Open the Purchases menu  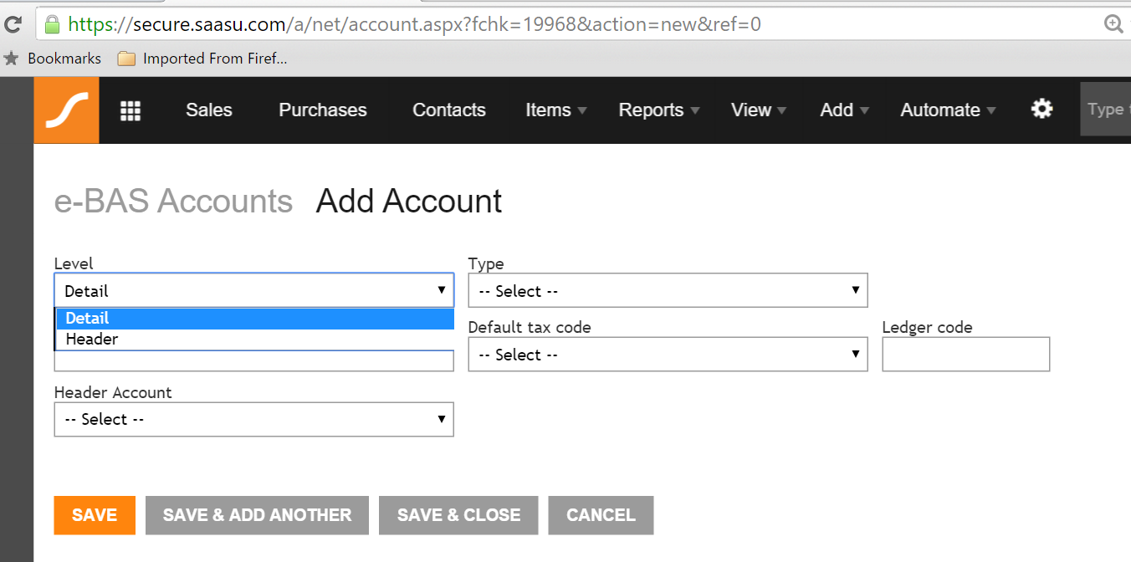(323, 110)
